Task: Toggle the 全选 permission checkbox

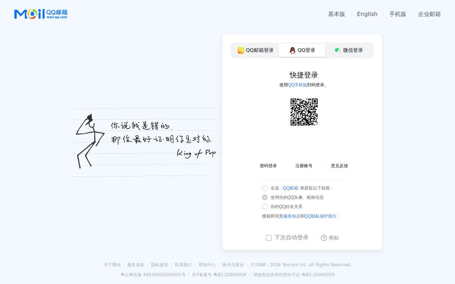Action: pyautogui.click(x=265, y=188)
